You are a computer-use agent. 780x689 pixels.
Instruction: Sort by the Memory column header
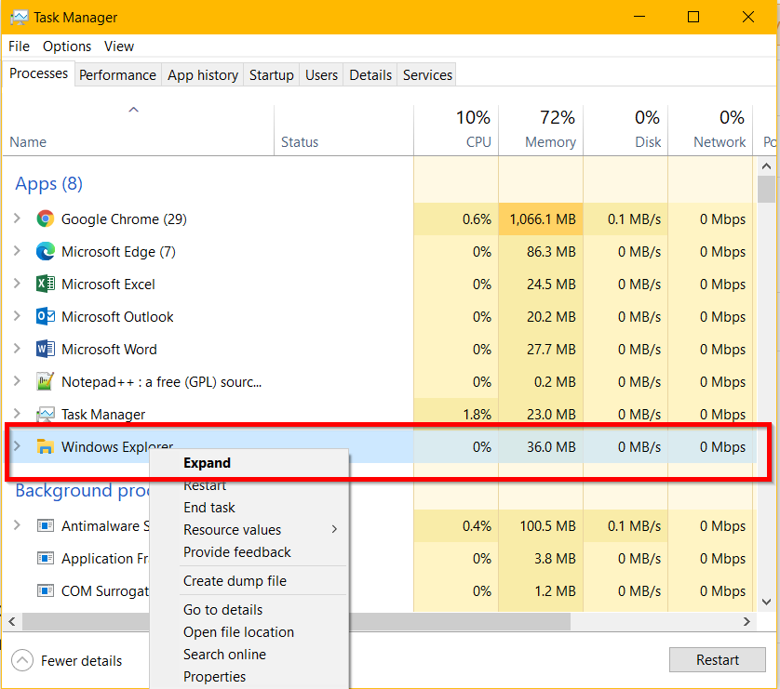(541, 130)
